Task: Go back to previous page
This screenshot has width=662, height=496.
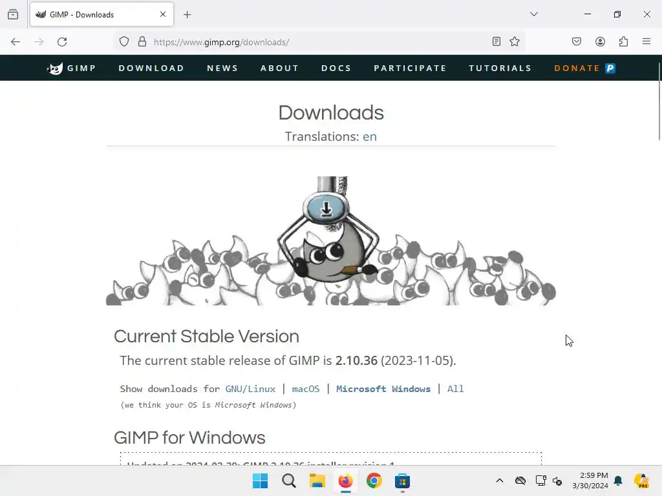Action: pos(16,42)
